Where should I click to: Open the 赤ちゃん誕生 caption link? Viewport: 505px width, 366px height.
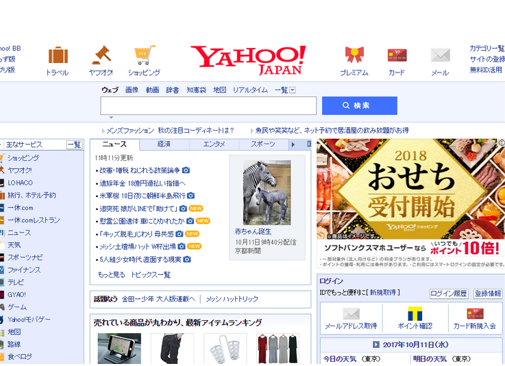pyautogui.click(x=253, y=231)
